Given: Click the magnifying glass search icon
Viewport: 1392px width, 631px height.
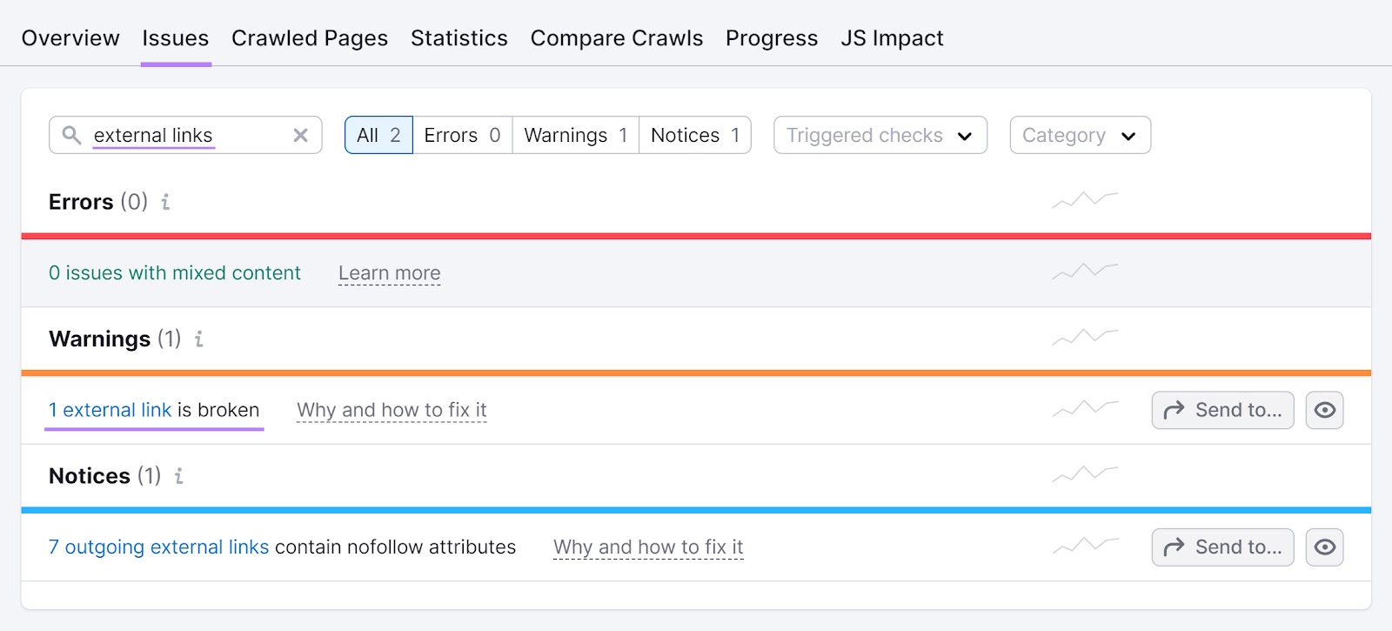Looking at the screenshot, I should (x=71, y=135).
